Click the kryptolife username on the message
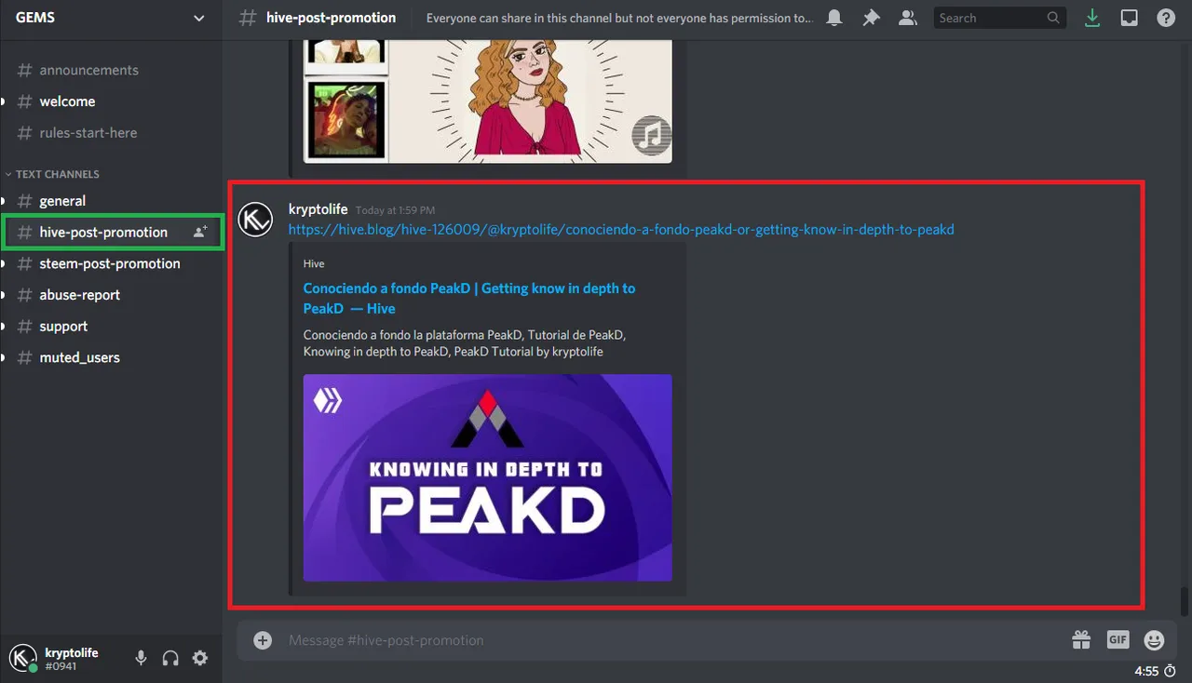This screenshot has width=1192, height=683. [318, 209]
